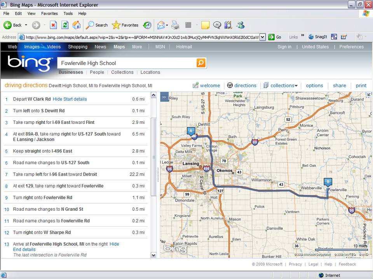Open the address bar dropdown arrow
373x279 pixels.
point(262,37)
